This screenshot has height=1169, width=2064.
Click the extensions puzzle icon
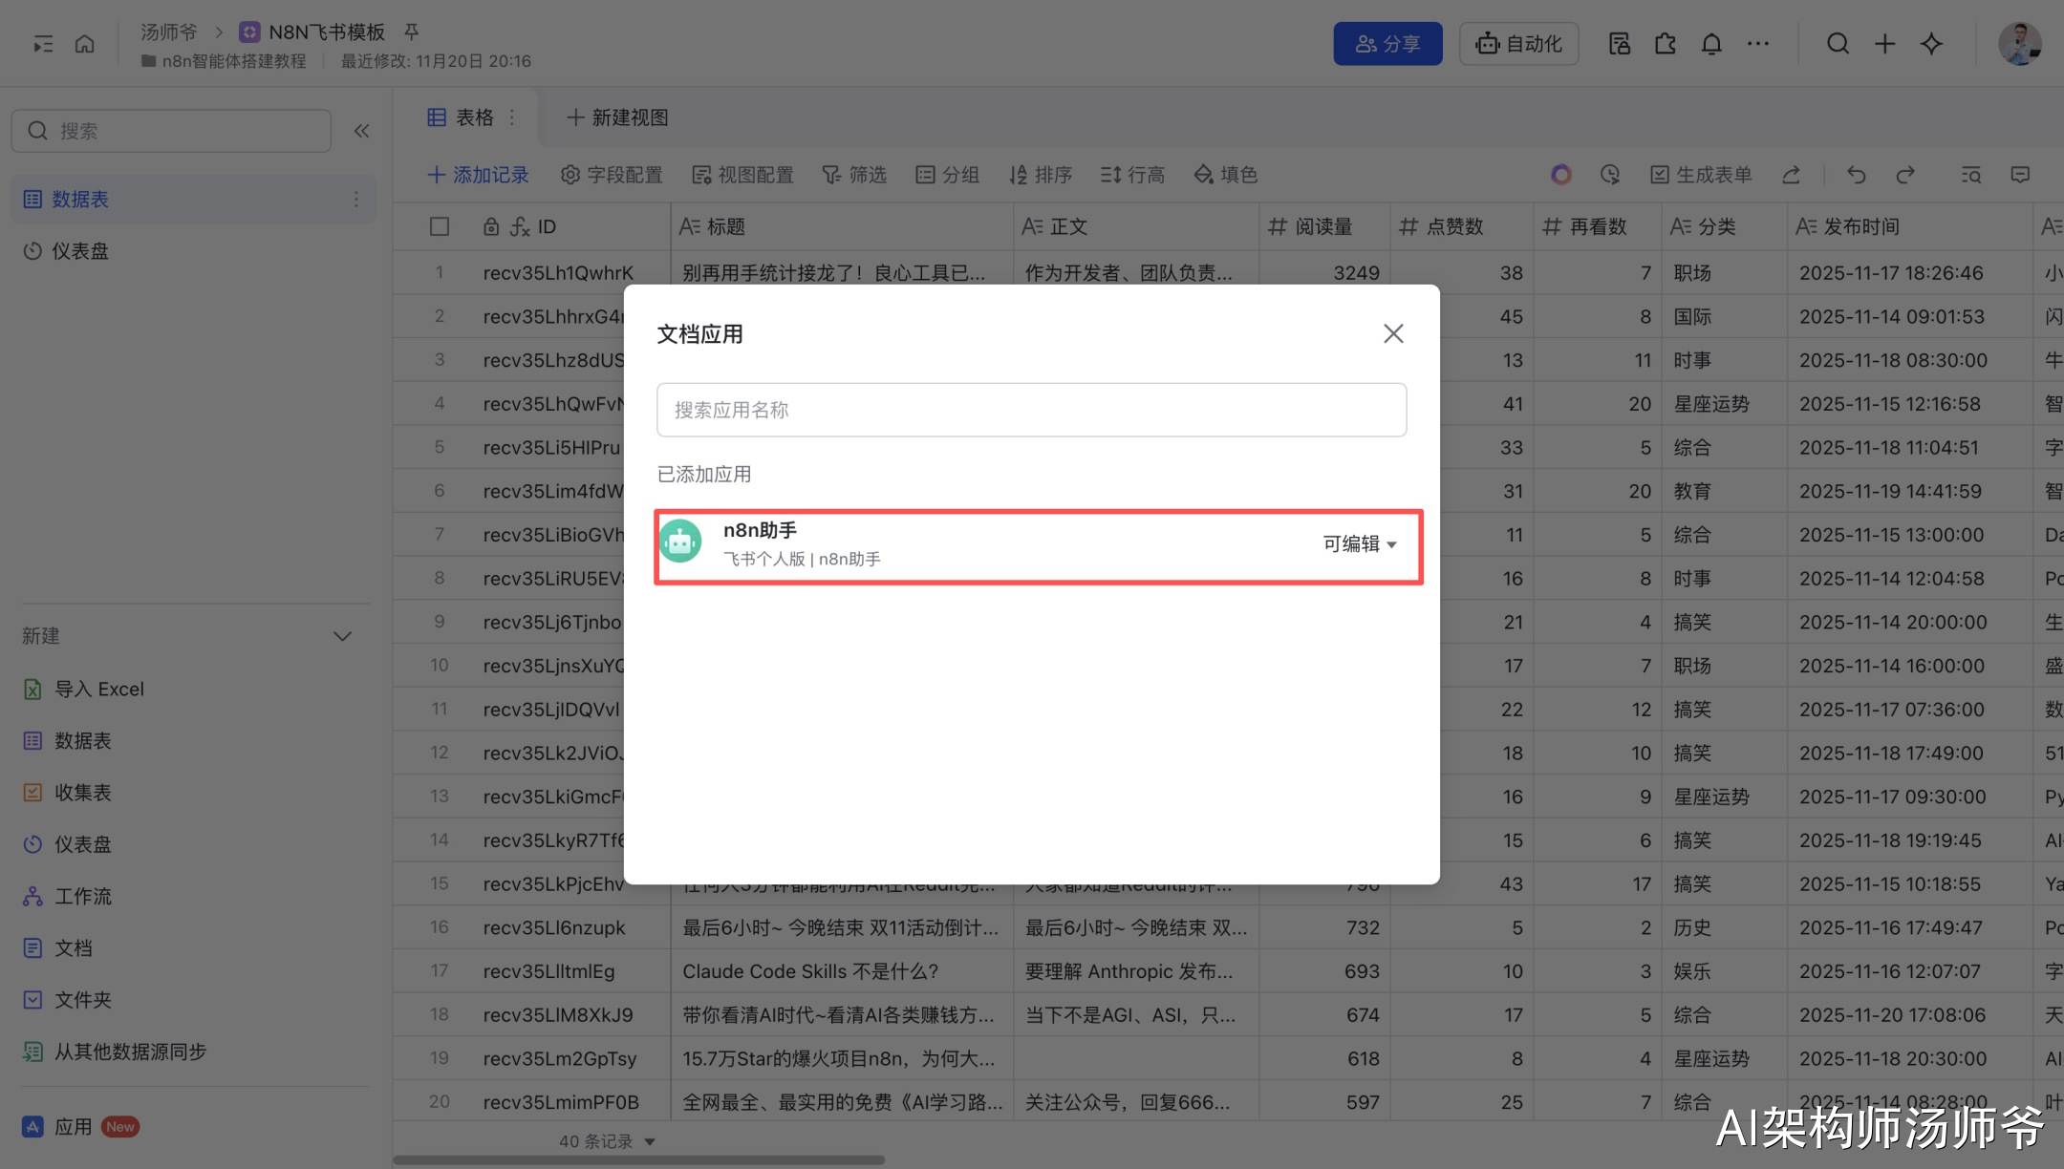(x=1666, y=44)
